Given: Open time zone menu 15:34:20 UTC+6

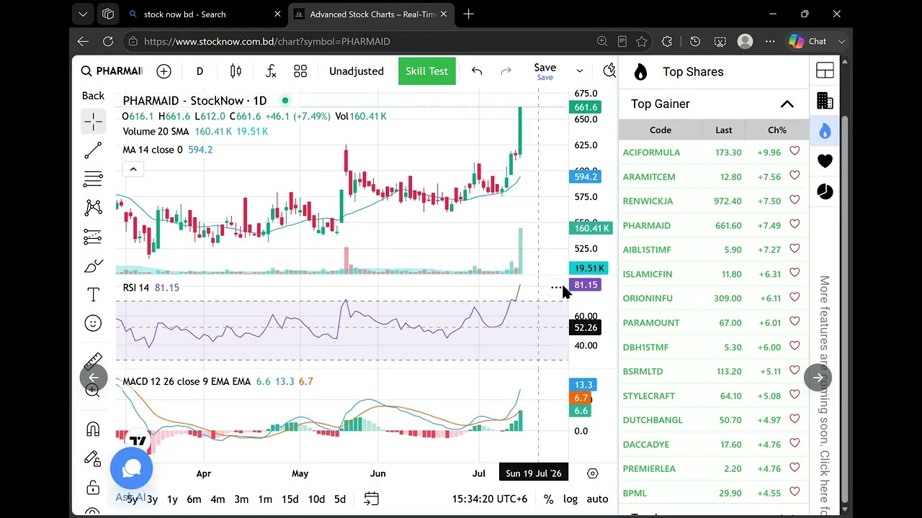Looking at the screenshot, I should tap(490, 499).
